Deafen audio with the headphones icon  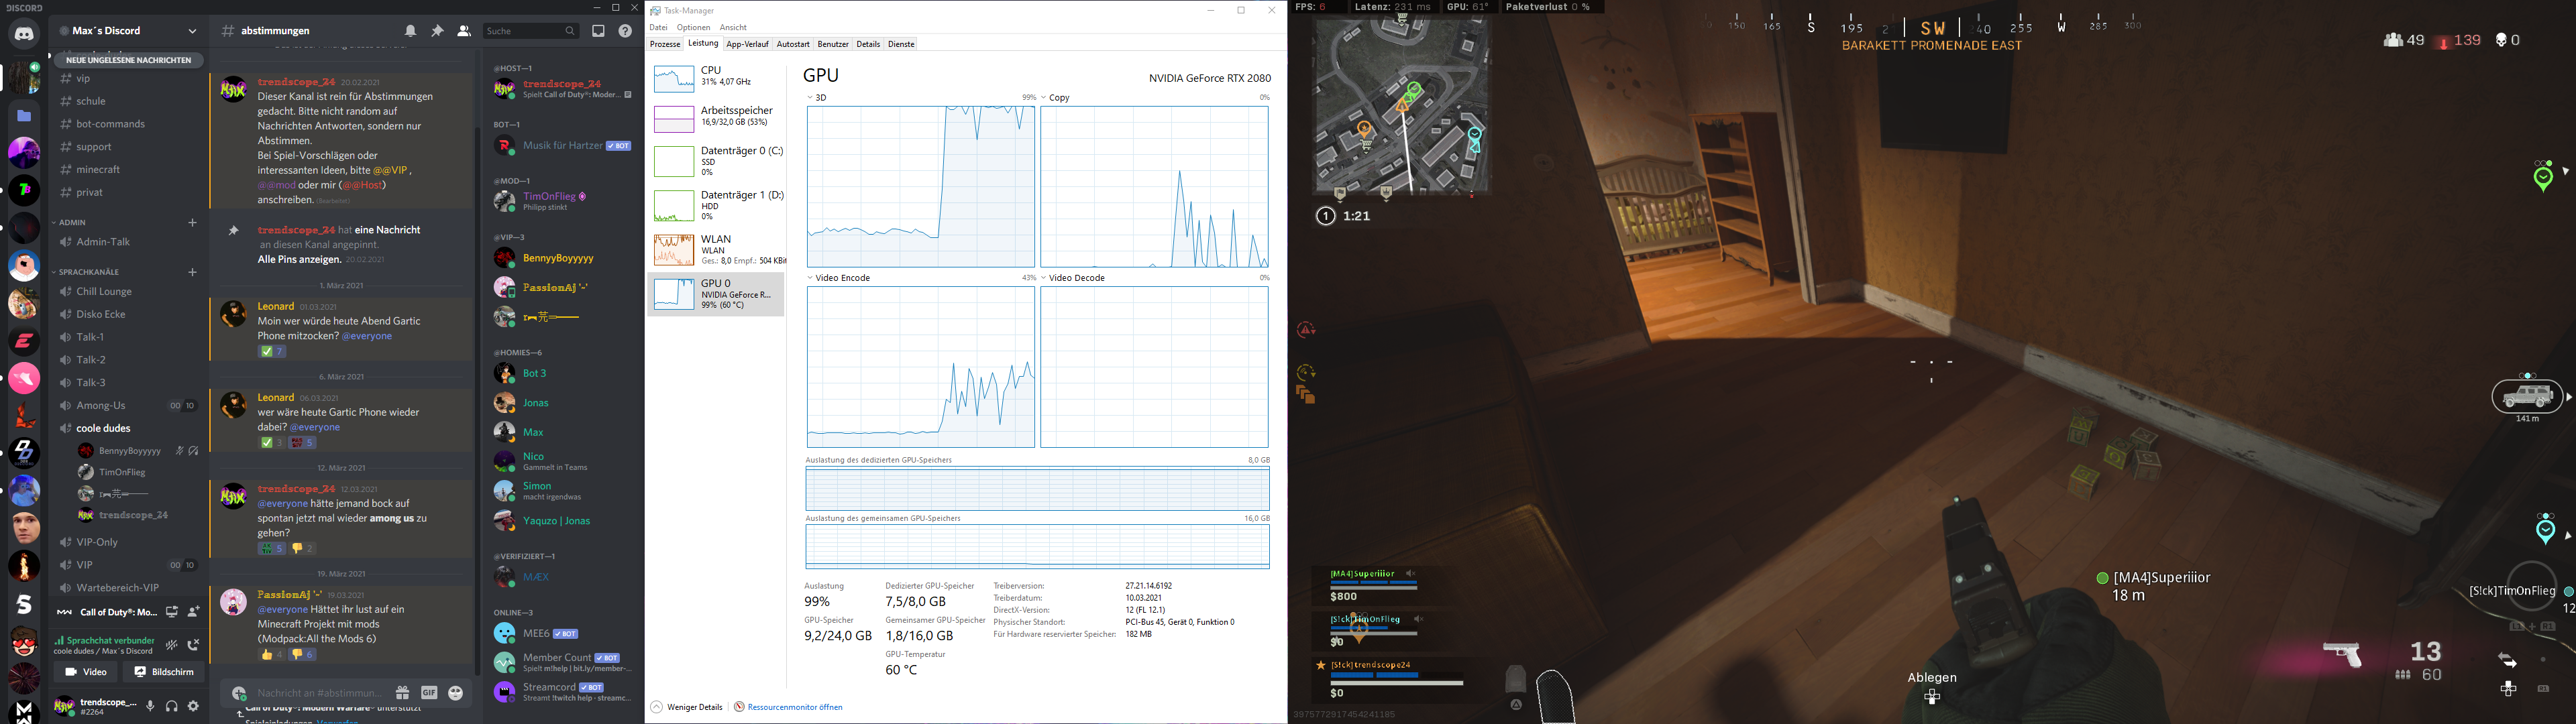(172, 706)
